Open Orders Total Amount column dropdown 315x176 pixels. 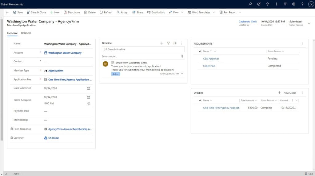(256, 100)
